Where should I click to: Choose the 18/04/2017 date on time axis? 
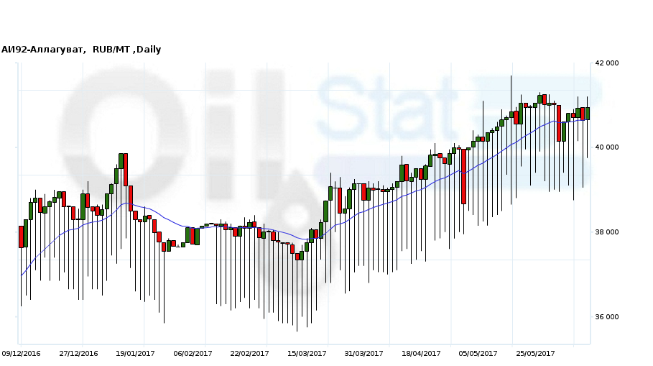click(x=421, y=353)
